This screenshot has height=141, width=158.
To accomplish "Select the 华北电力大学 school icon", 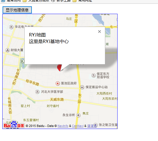I will coord(11,27).
